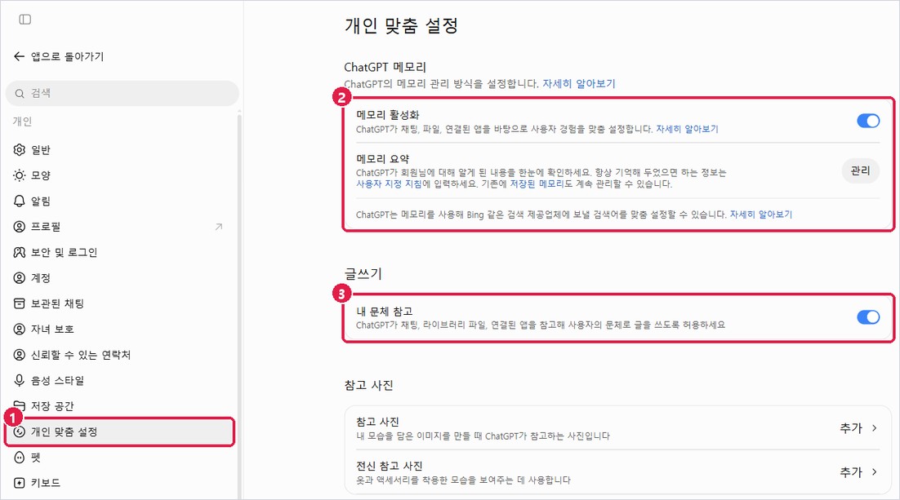Screen dimensions: 900x500
Task: Click the icon beside 신뢰할 수 있는 연락처
Action: click(x=20, y=355)
